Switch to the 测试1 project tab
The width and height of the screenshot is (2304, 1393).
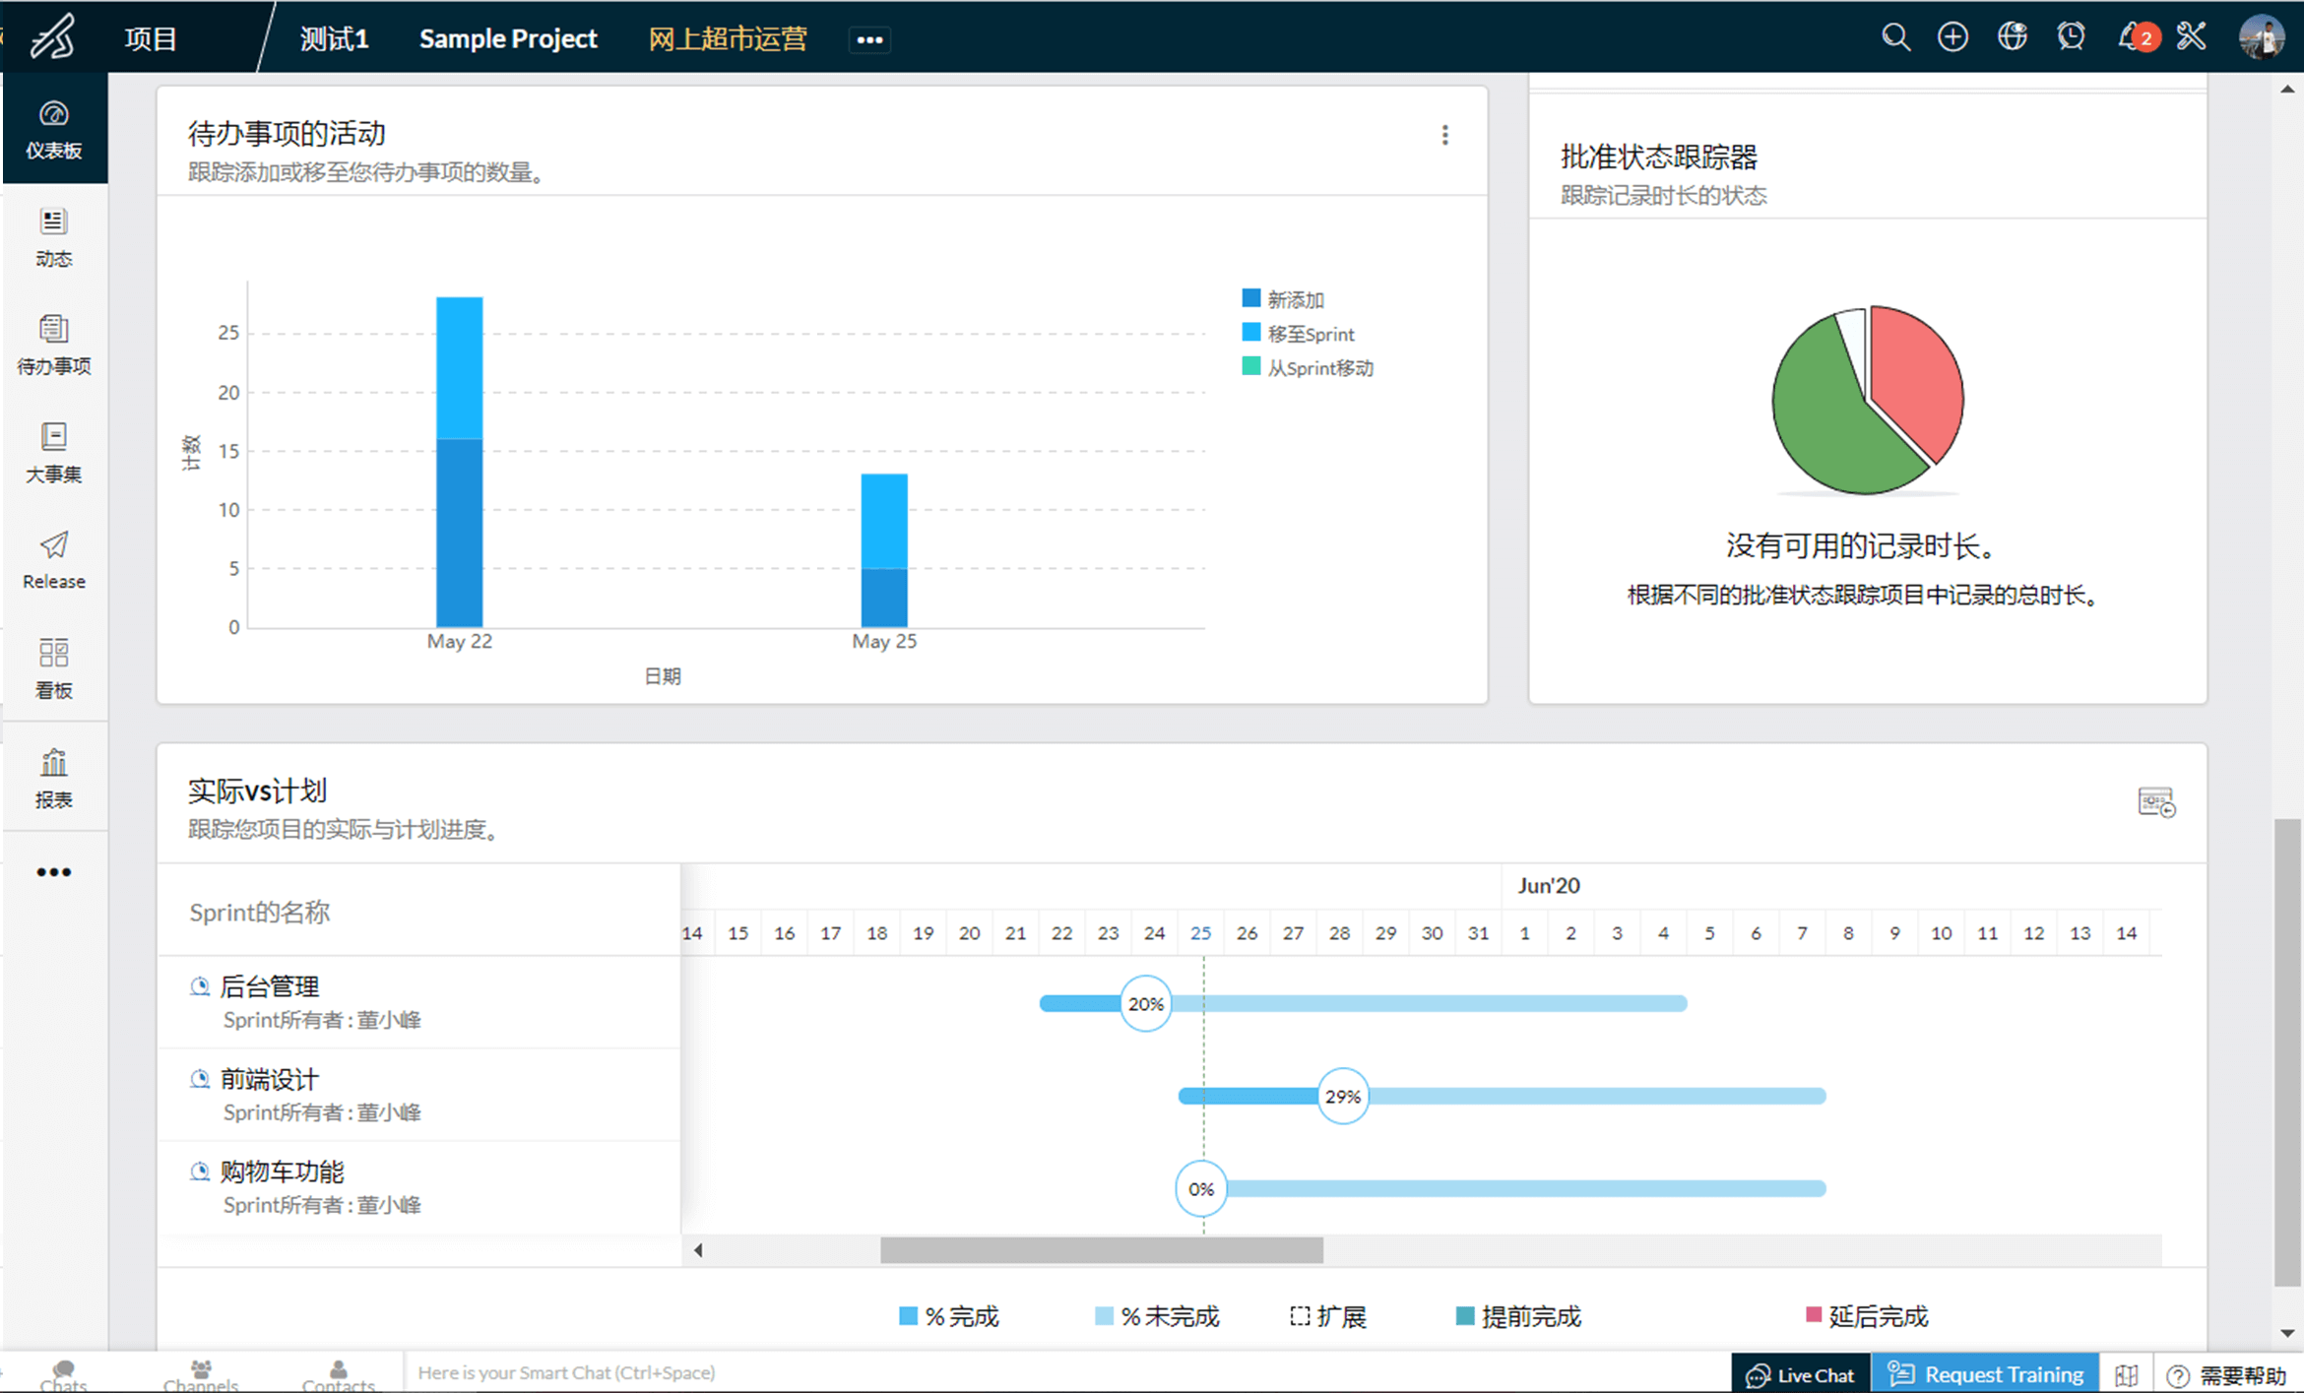coord(334,38)
